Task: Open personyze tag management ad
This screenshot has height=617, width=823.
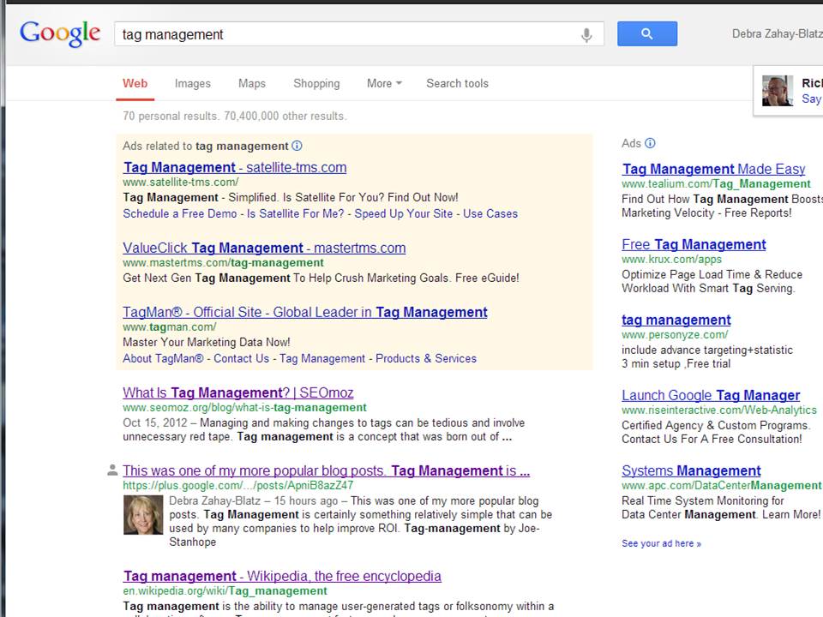Action: point(676,320)
